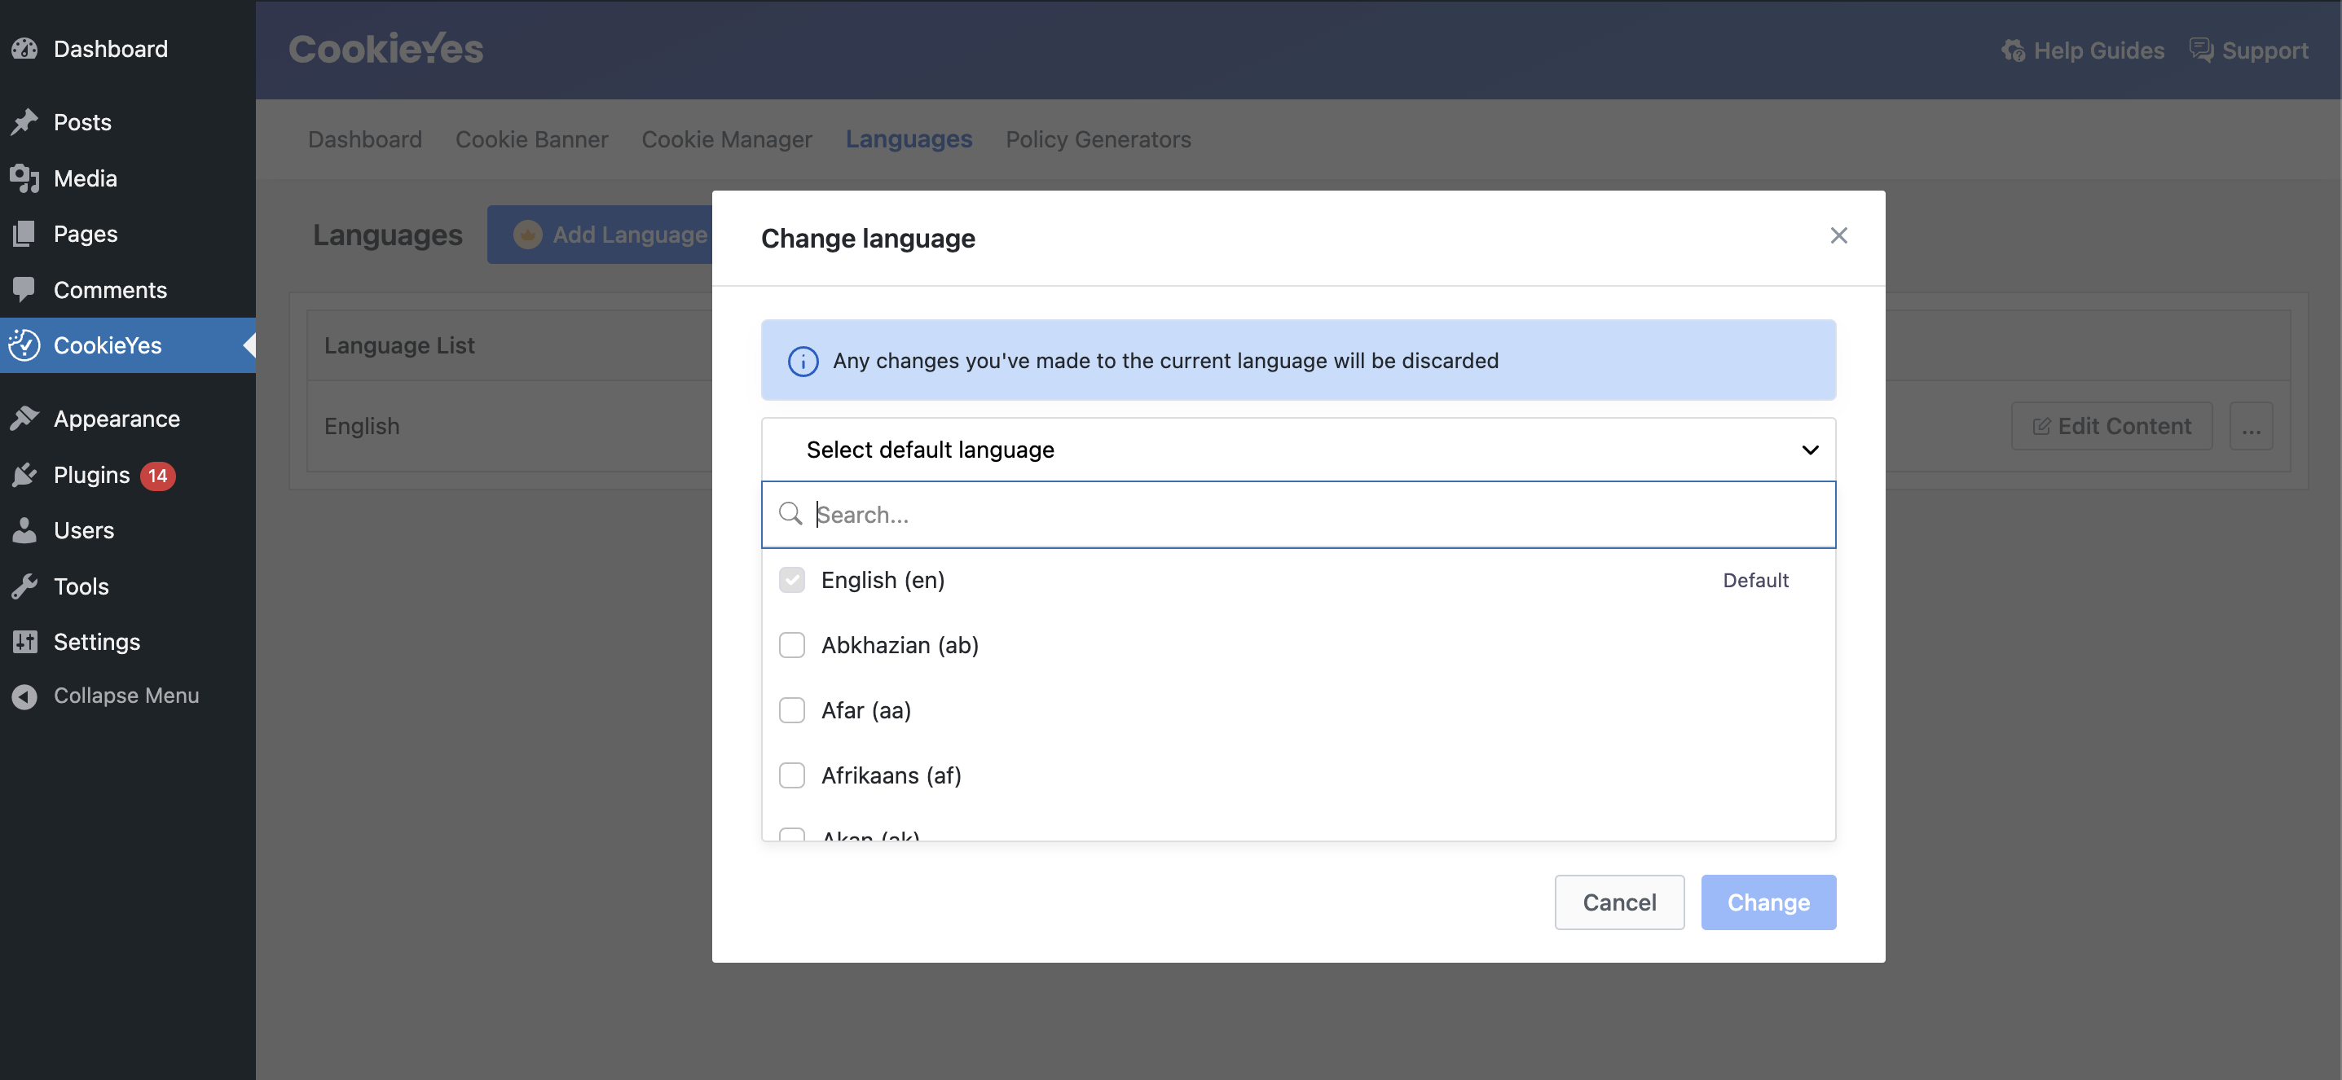Open the Settings menu in sidebar
The image size is (2342, 1080).
(x=96, y=642)
